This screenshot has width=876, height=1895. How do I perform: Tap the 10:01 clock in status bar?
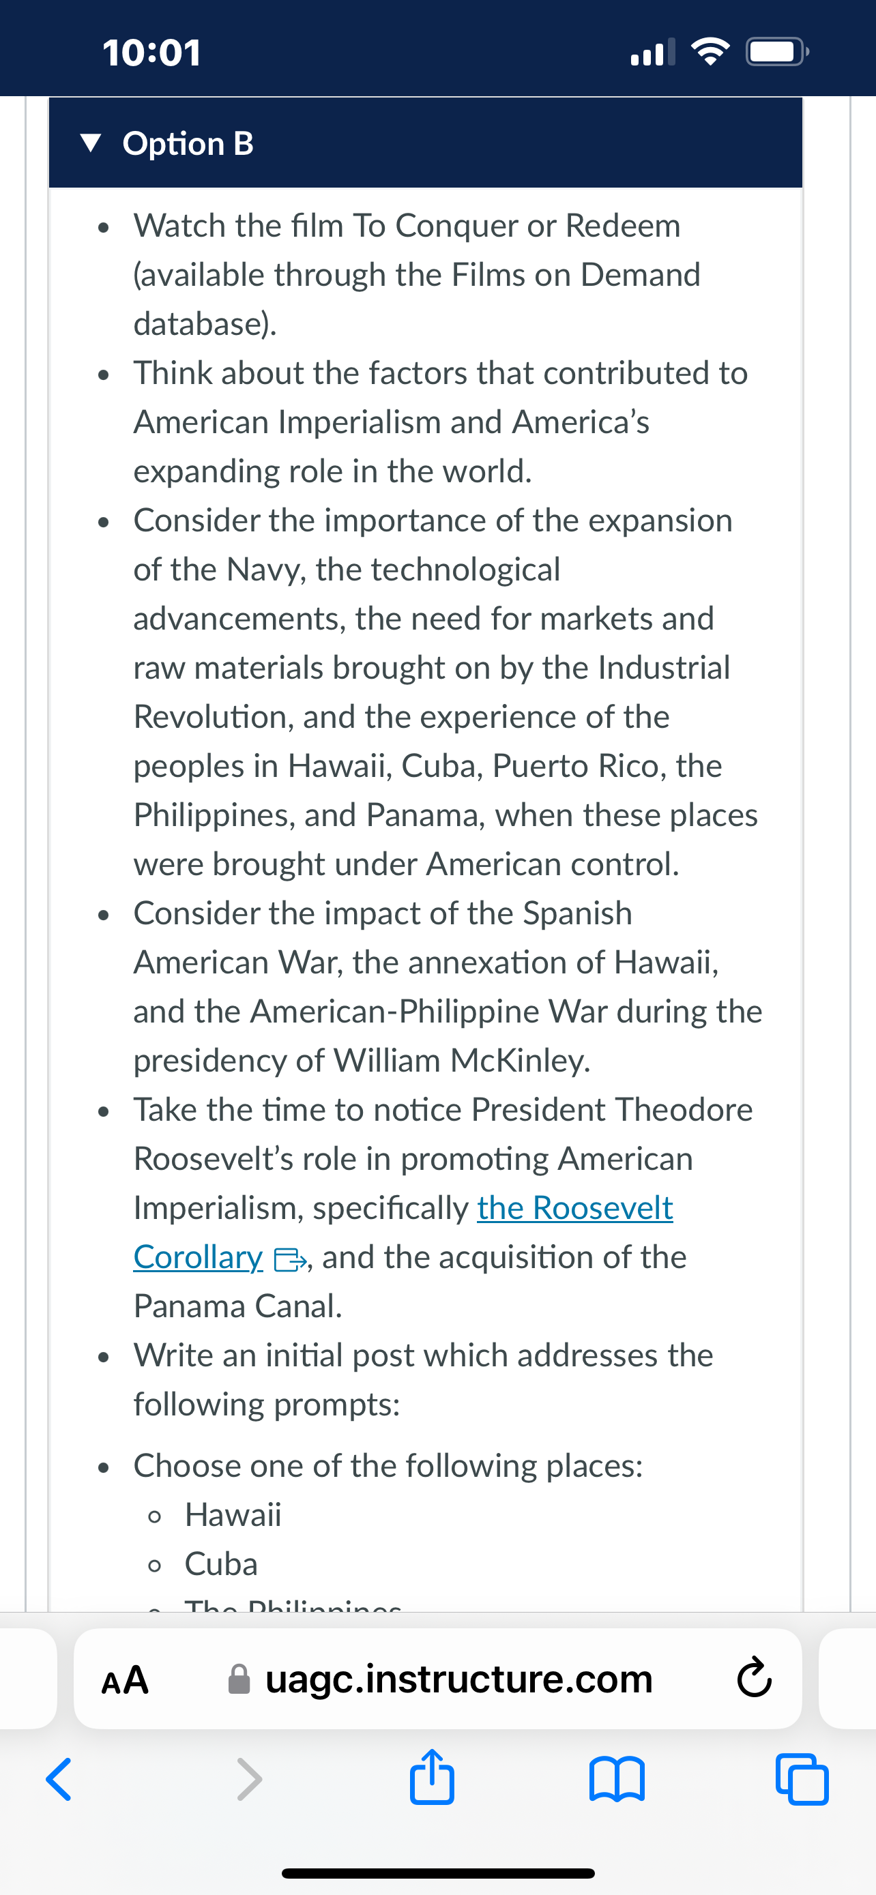(x=151, y=53)
